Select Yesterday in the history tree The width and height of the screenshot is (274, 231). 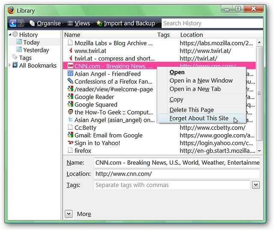coord(36,50)
